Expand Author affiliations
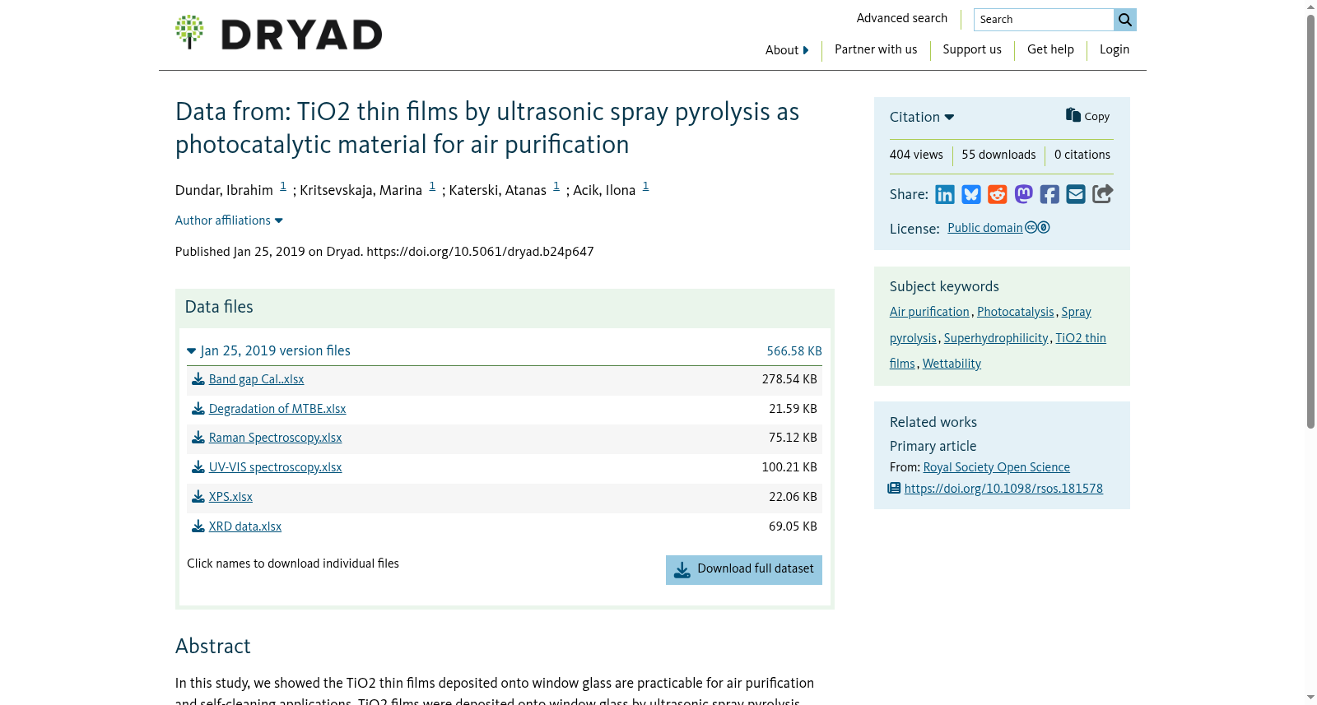 tap(229, 220)
